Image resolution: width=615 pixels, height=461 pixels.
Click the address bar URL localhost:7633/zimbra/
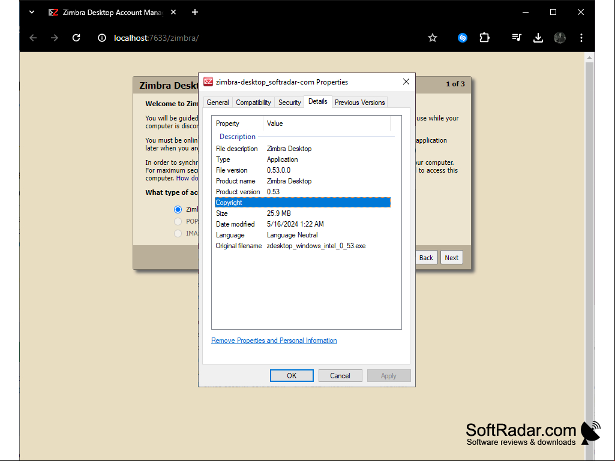tap(156, 38)
